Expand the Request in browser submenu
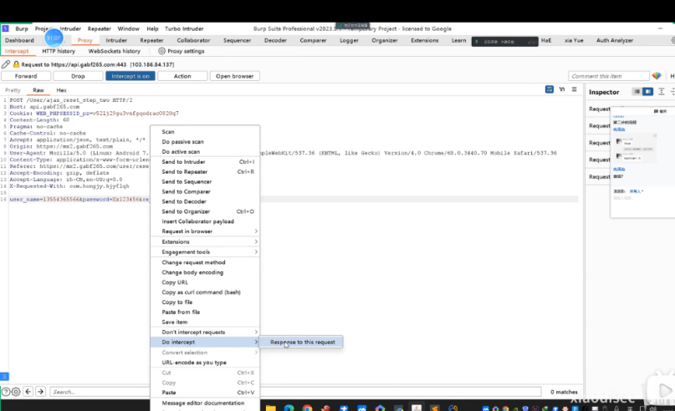This screenshot has height=411, width=675. tap(205, 231)
